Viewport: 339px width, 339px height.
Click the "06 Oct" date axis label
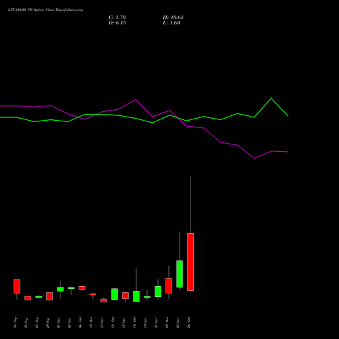81,323
